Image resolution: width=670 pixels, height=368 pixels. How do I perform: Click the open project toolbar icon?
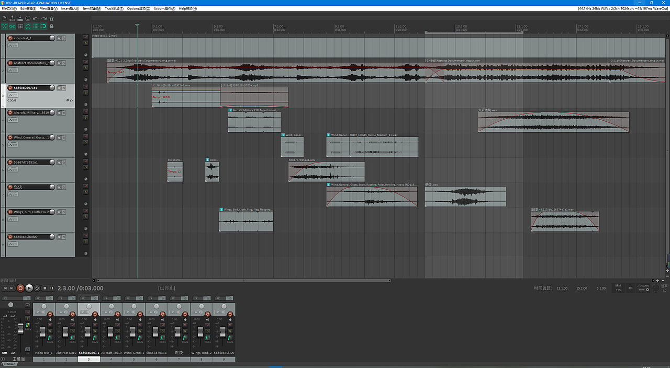tap(12, 18)
